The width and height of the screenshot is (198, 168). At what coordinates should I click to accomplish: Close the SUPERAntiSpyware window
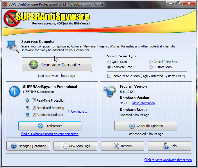(x=189, y=3)
